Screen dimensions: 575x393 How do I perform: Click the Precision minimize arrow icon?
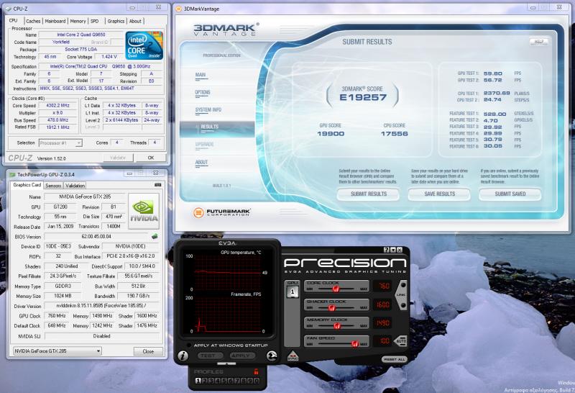[x=393, y=250]
